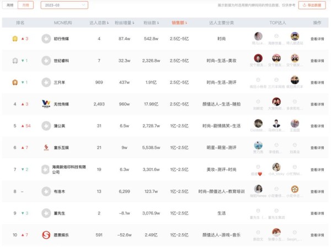
Task: Click the placeholder avatar next to 布洛木
Action: pos(46,191)
